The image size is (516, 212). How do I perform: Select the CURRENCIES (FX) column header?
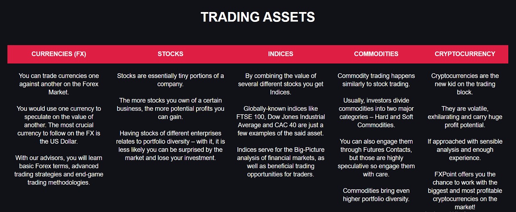(59, 54)
